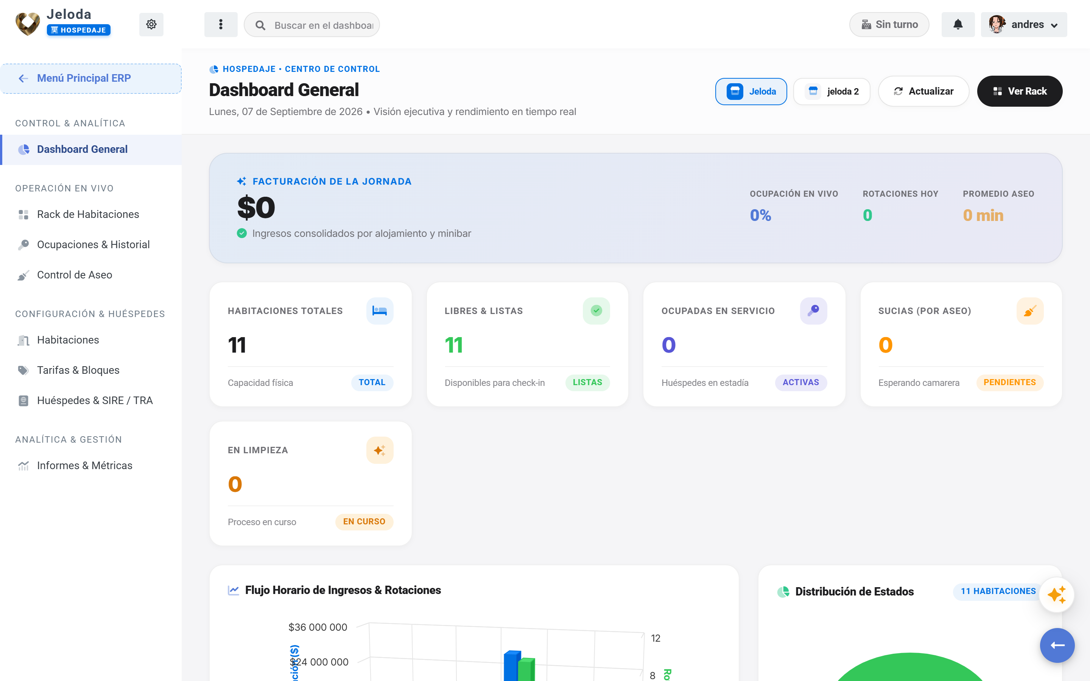Click the green check beside Ingresos consolidados
Viewport: 1090px width, 681px height.
[x=242, y=233]
